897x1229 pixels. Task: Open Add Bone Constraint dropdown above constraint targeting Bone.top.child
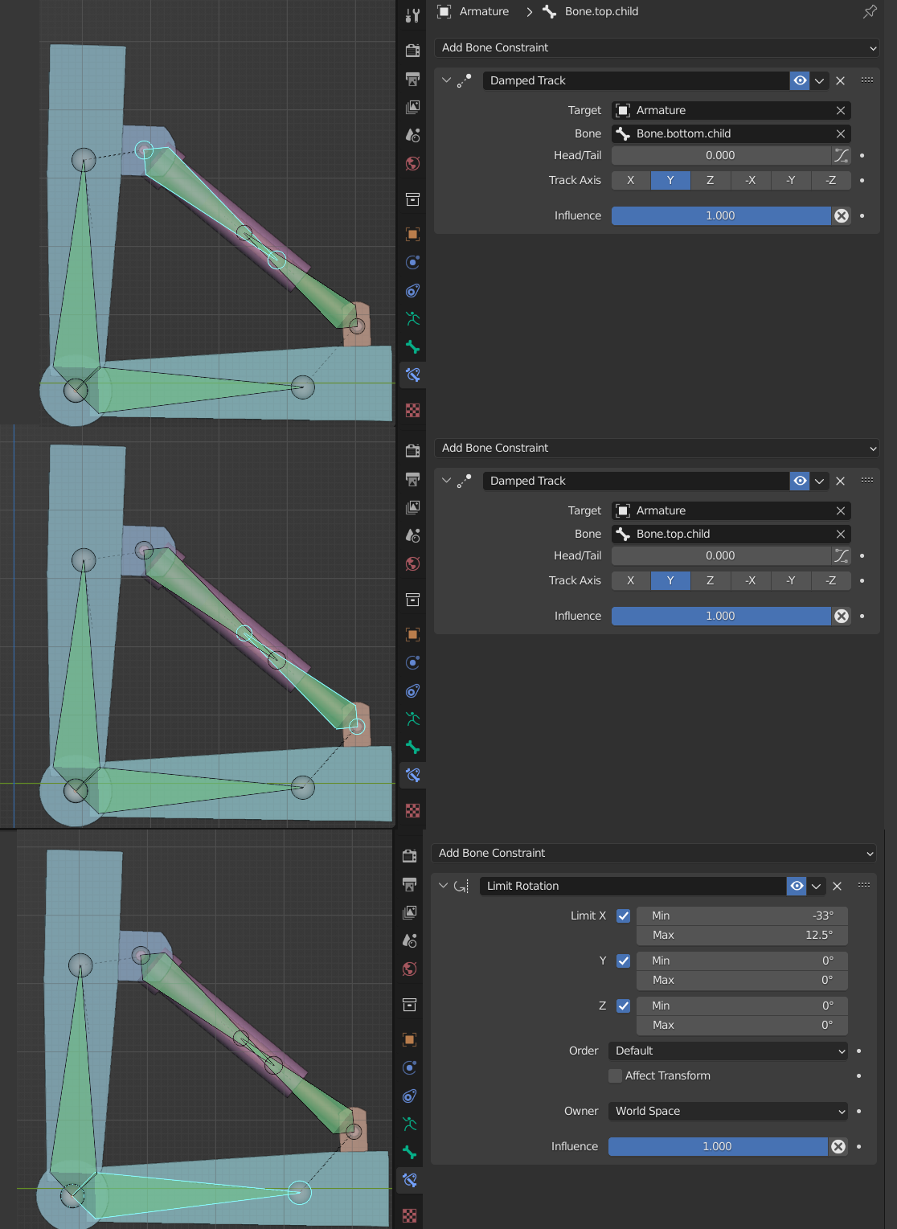click(x=657, y=448)
